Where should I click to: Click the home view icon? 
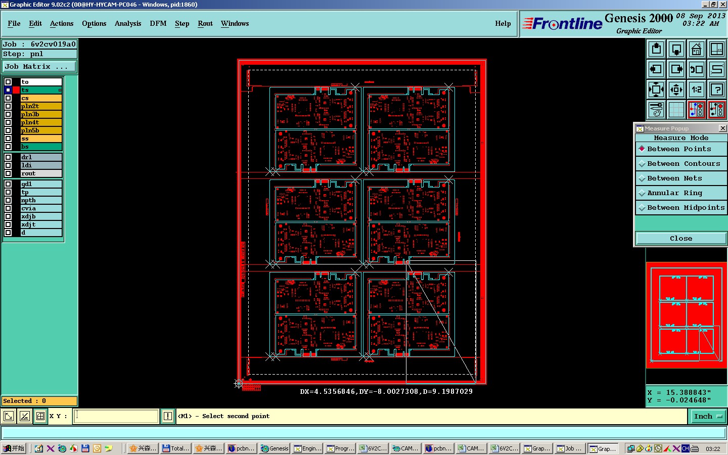tap(697, 49)
